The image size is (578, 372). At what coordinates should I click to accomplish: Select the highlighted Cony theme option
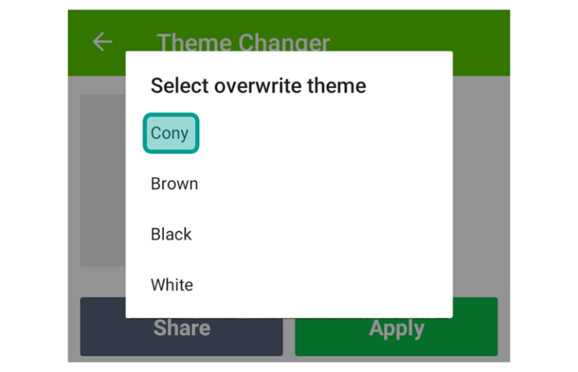click(x=171, y=133)
